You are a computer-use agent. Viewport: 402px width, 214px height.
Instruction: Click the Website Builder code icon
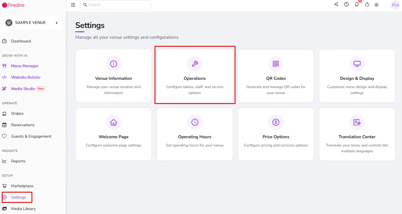click(4, 77)
